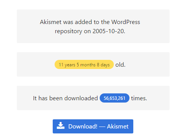Select the word 'Akismet' in the first card
This screenshot has height=138, width=186.
51,22
